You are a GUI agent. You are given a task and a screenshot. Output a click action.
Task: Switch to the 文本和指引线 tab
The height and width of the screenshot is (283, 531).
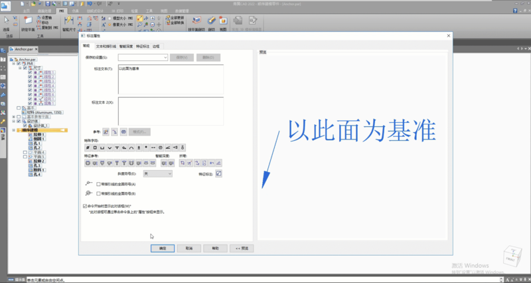[106, 47]
